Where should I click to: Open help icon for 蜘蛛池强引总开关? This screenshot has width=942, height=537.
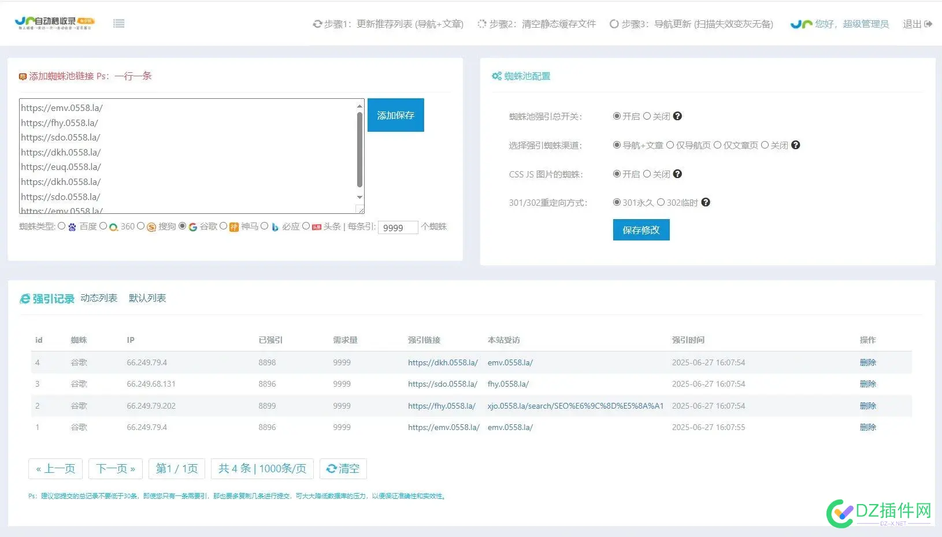[x=677, y=116]
